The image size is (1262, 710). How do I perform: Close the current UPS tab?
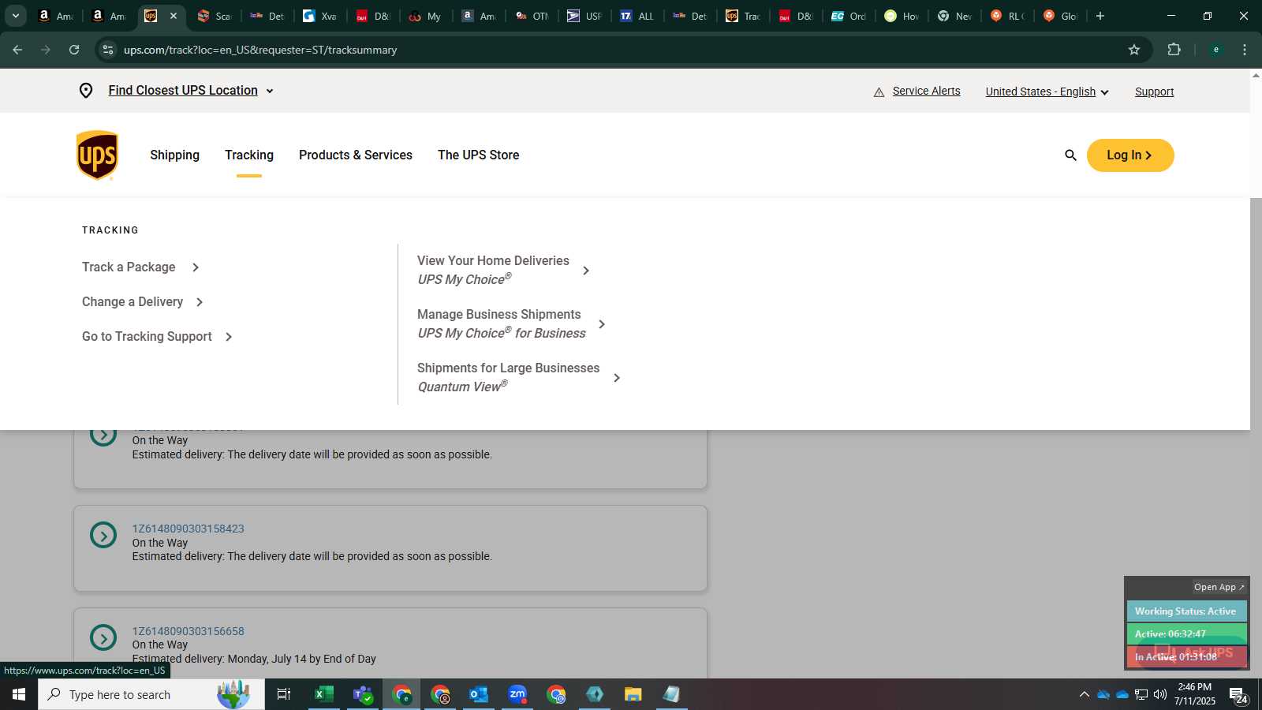(x=174, y=16)
